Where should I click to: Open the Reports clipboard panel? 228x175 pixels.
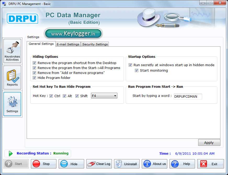pyautogui.click(x=12, y=77)
